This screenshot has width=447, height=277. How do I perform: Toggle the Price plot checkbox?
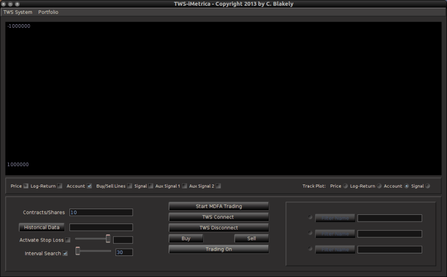coord(26,186)
